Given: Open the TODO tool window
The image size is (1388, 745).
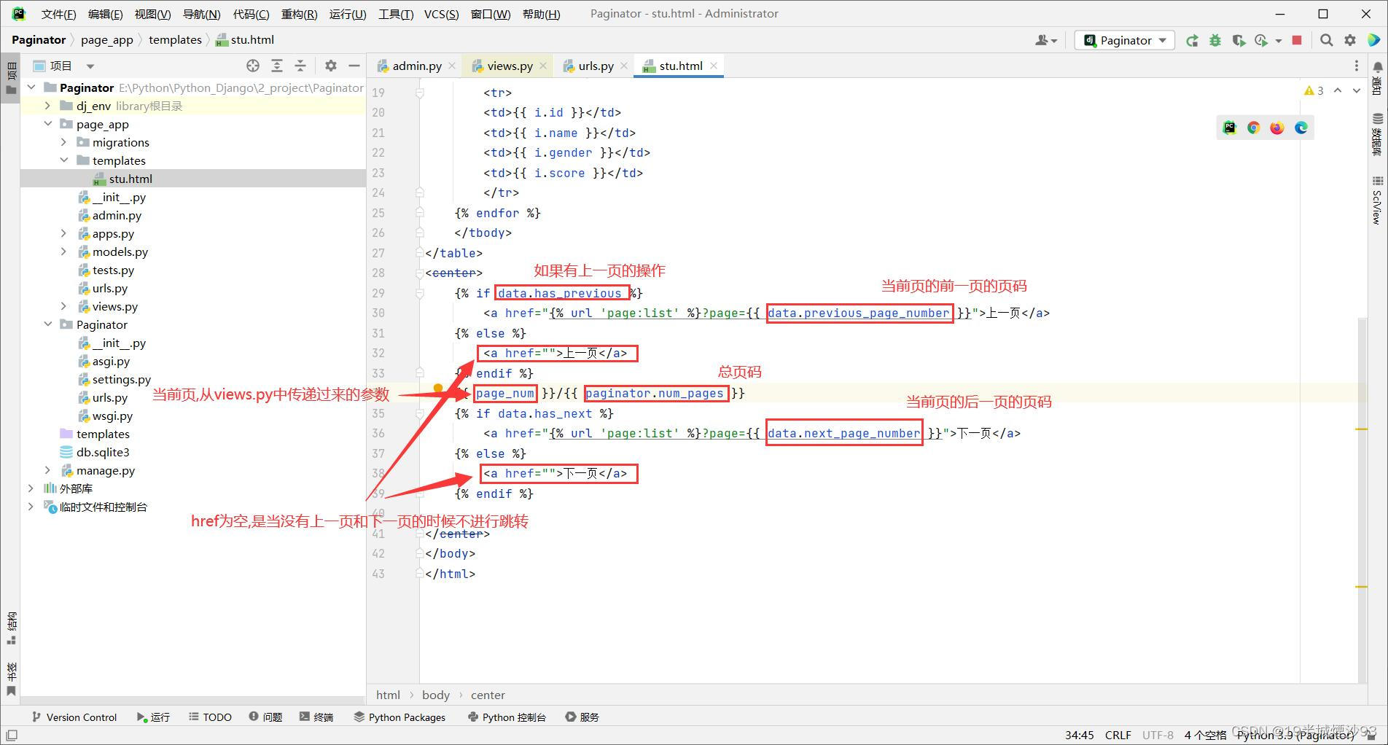Looking at the screenshot, I should 210,717.
